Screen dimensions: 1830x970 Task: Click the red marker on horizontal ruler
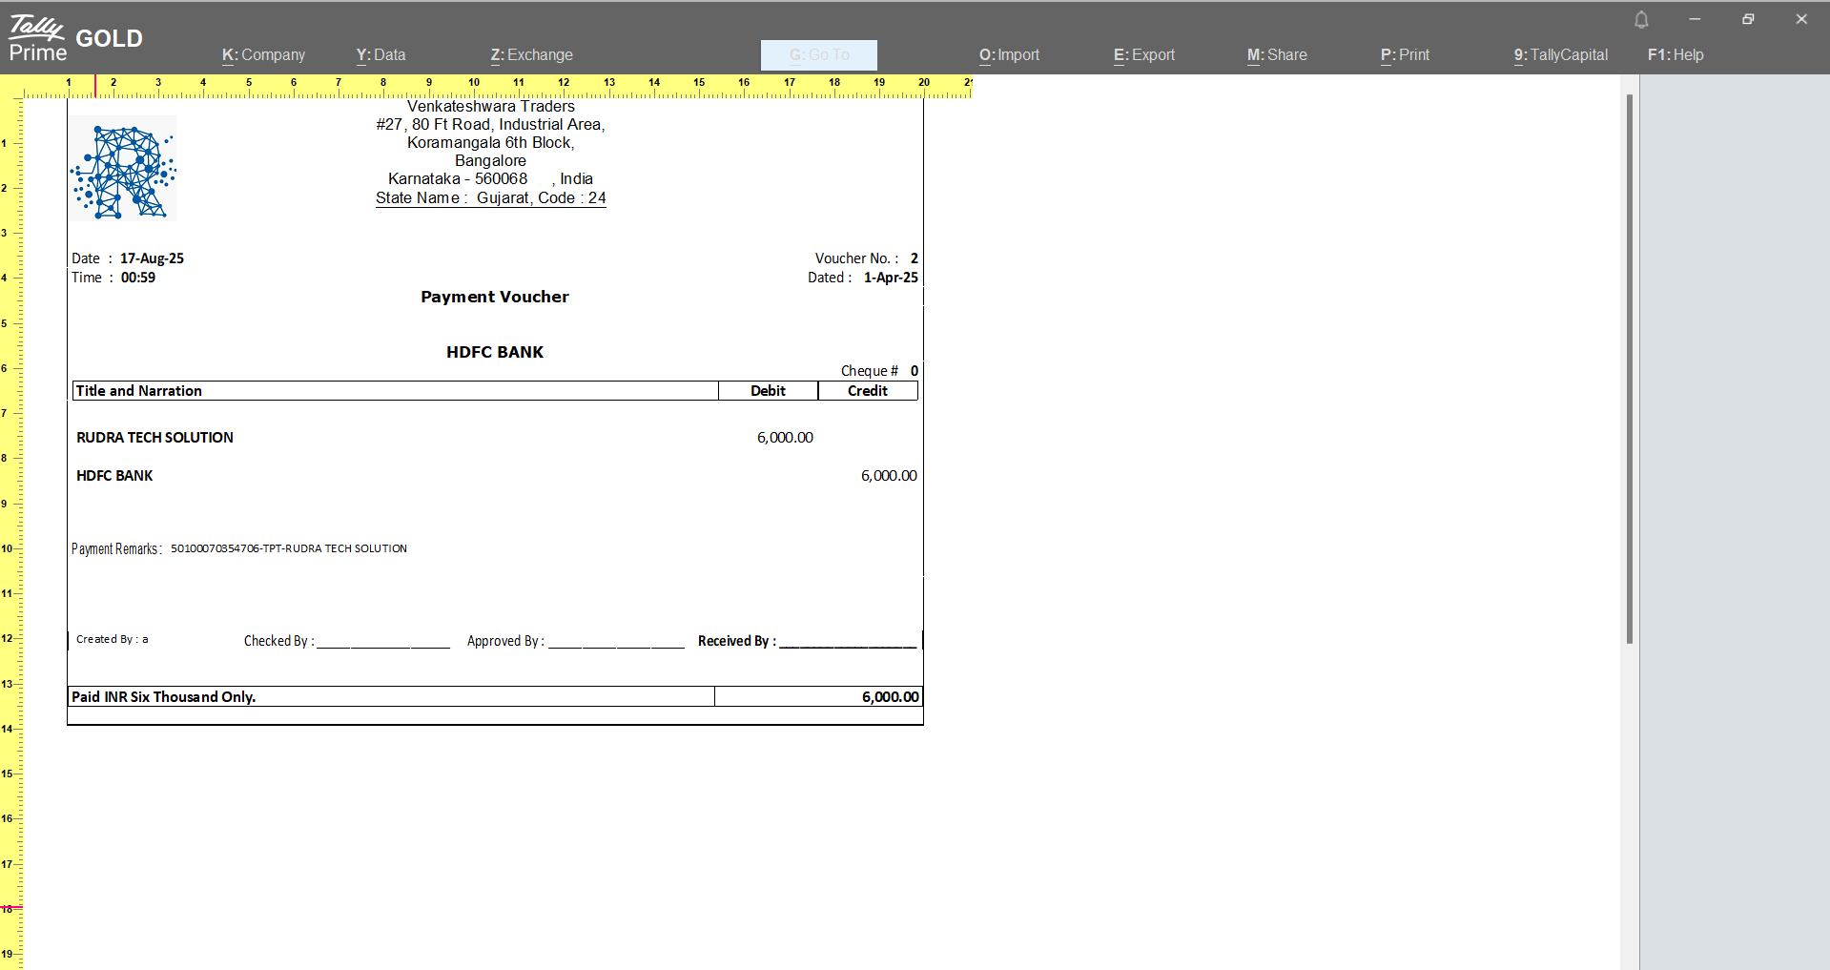coord(95,86)
